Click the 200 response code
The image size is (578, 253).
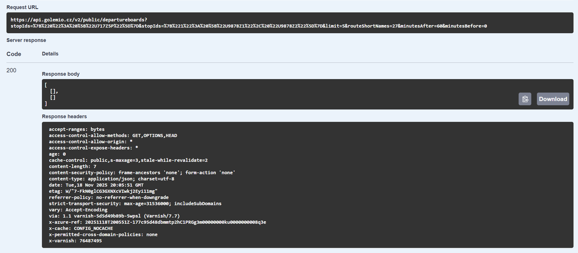(x=12, y=70)
